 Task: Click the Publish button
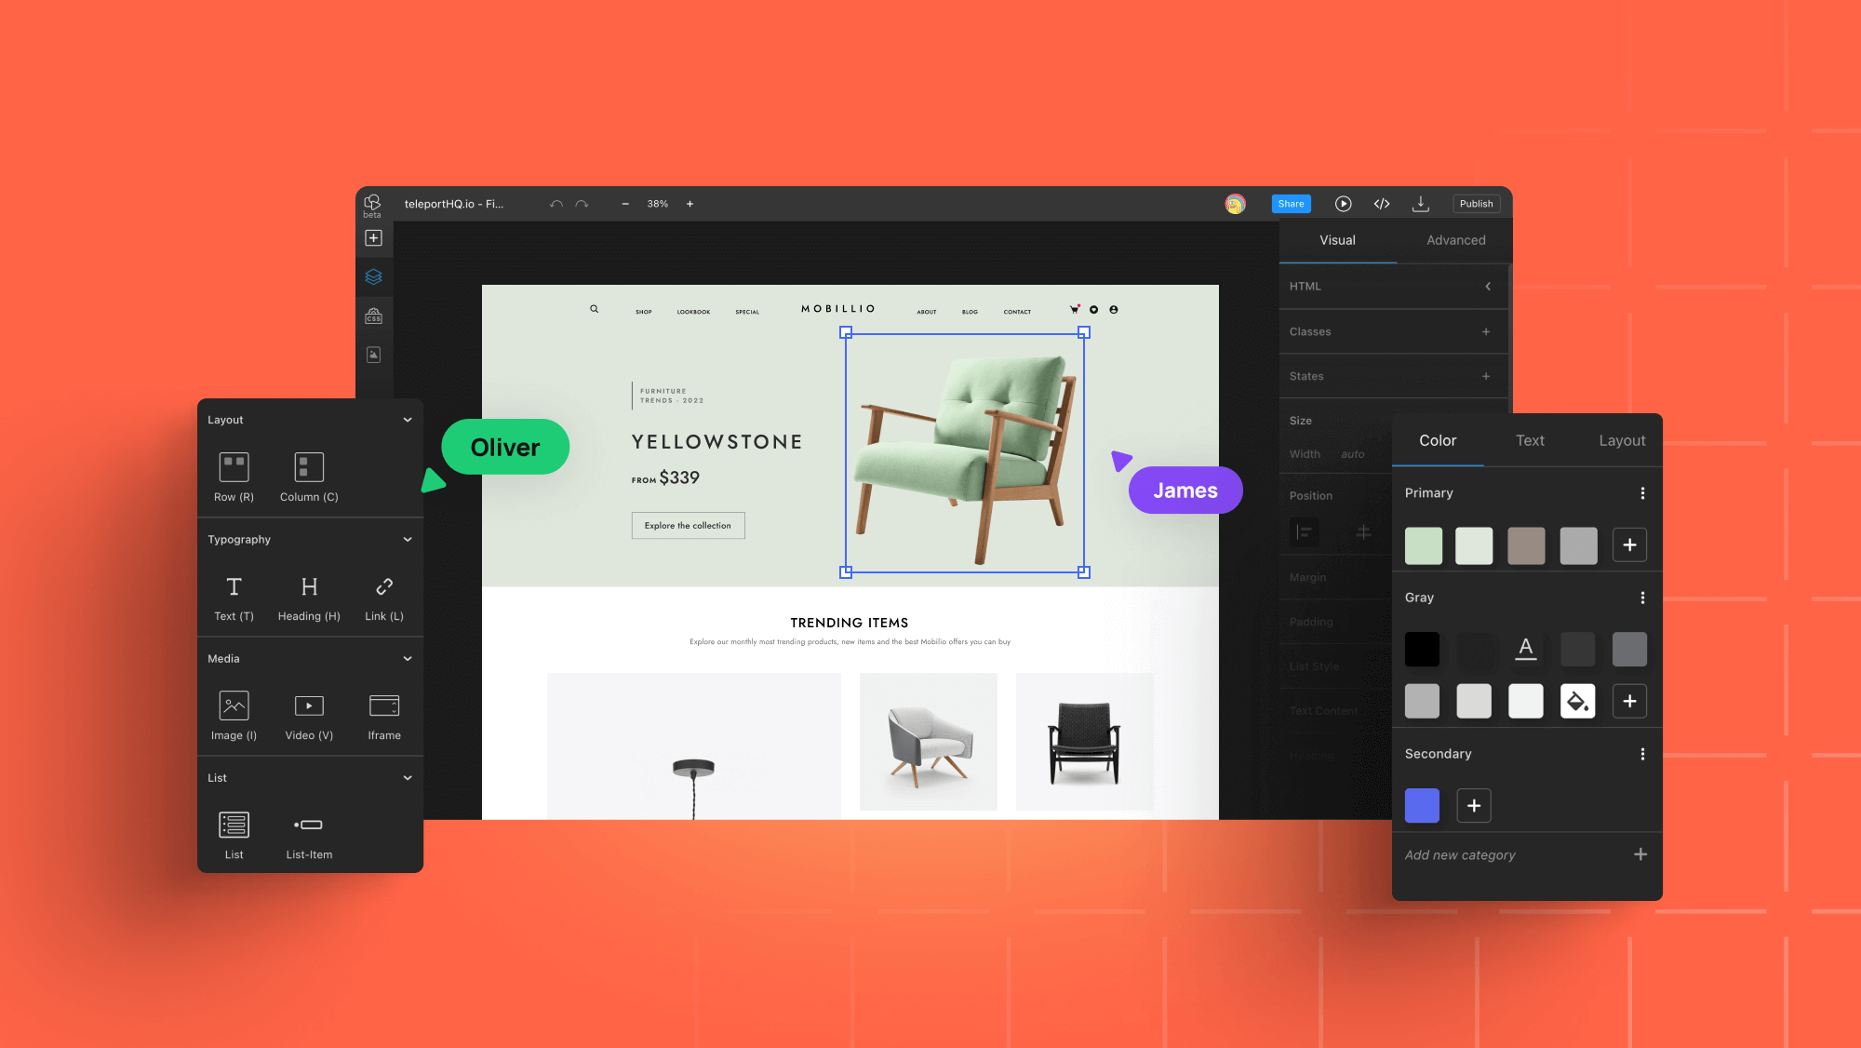[1474, 203]
